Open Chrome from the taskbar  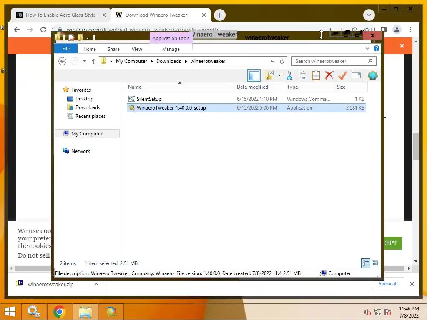(59, 312)
